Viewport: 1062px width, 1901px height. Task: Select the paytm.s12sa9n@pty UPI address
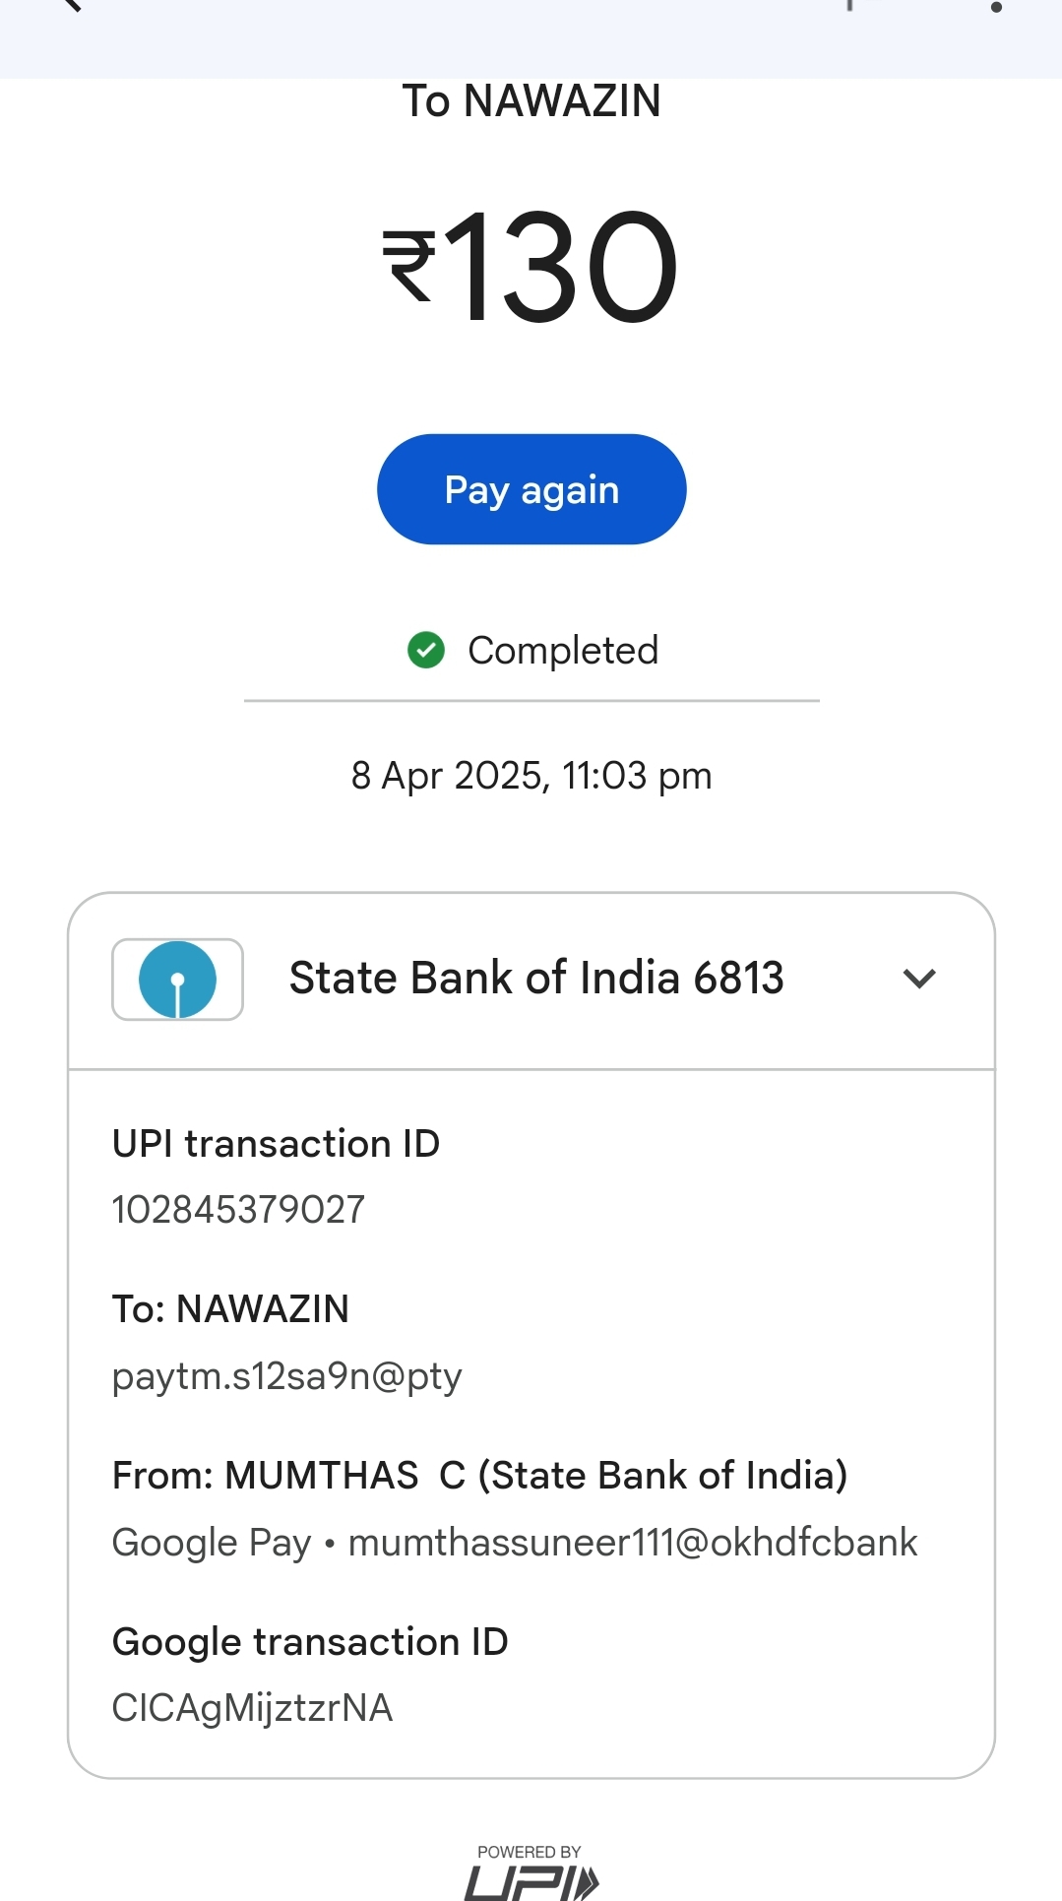click(x=286, y=1376)
